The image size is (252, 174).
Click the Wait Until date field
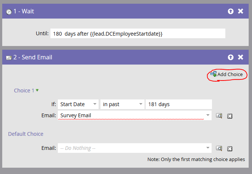click(x=138, y=33)
